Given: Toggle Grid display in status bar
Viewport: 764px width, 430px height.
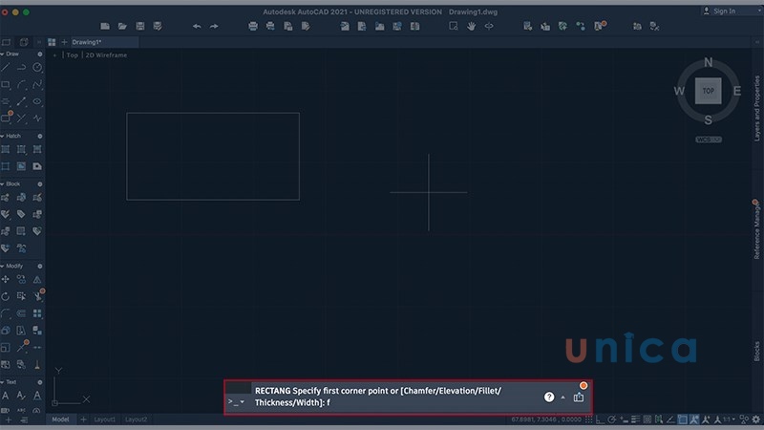Looking at the screenshot, I should [589, 419].
